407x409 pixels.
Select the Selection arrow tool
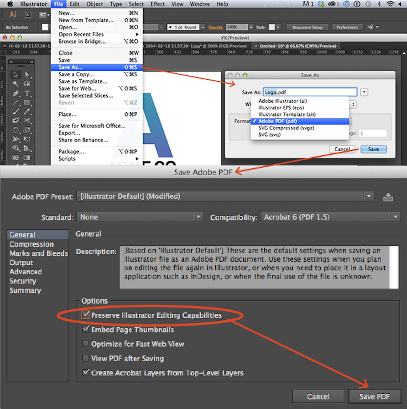[16, 75]
